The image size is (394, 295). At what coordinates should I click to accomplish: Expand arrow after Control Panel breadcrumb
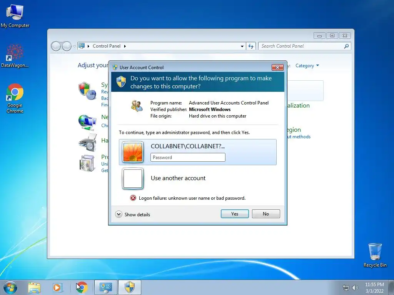(x=125, y=46)
